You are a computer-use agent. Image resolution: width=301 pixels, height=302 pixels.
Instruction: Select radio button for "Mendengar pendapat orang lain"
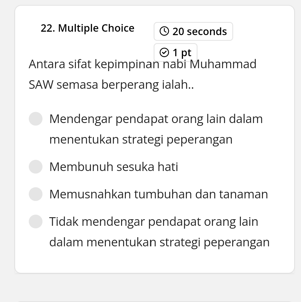pyautogui.click(x=36, y=119)
